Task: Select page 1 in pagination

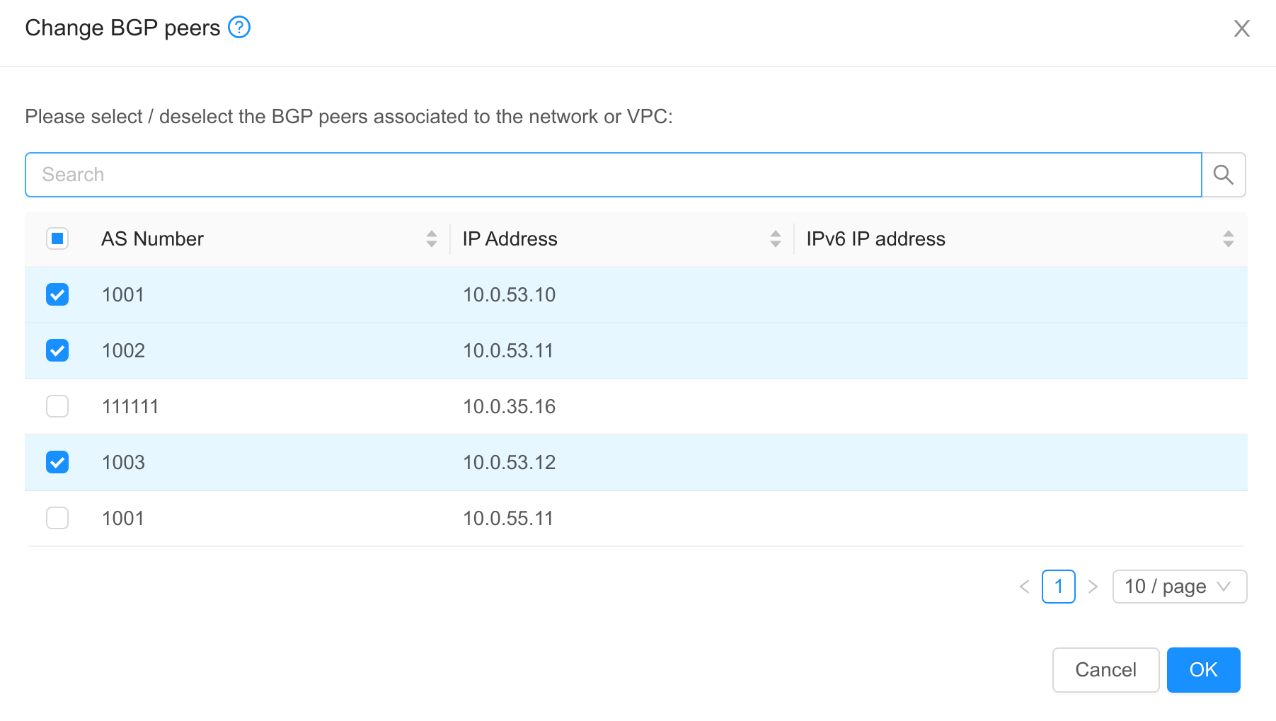Action: 1059,587
